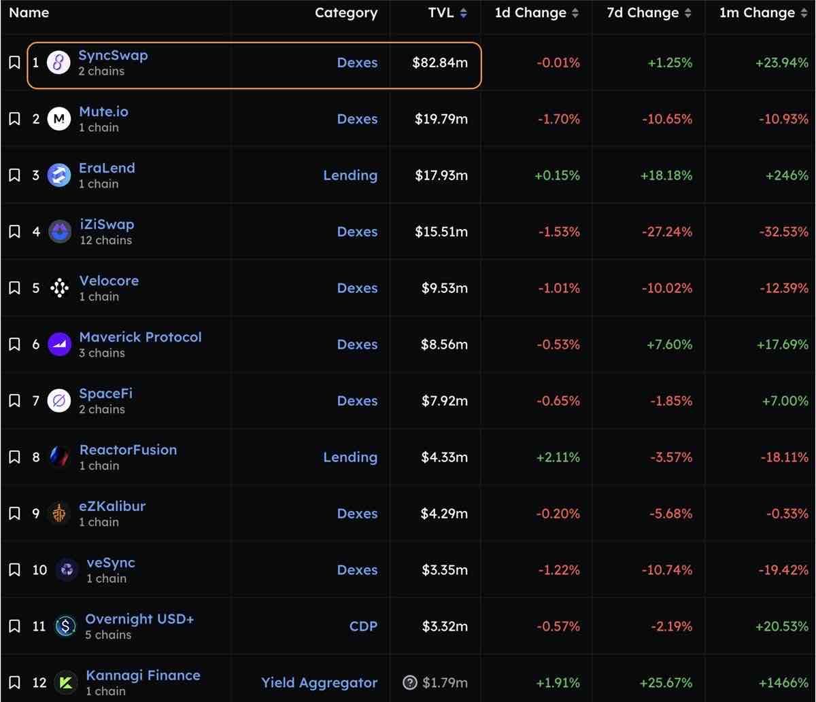The width and height of the screenshot is (816, 702).
Task: Bookmark the Kannagi Finance protocol
Action: [x=14, y=682]
